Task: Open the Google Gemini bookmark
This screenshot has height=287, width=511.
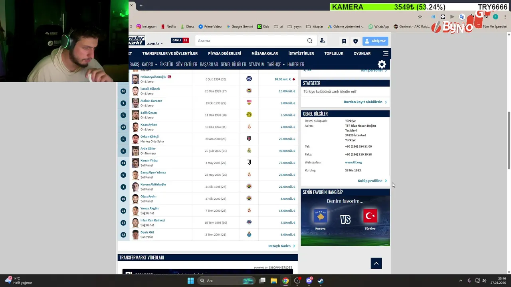Action: pyautogui.click(x=239, y=27)
